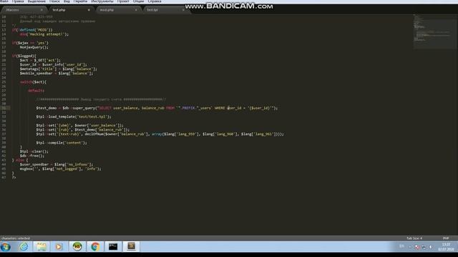The image size is (458, 257).
Task: Open the HS application in taskbar
Action: (x=77, y=247)
